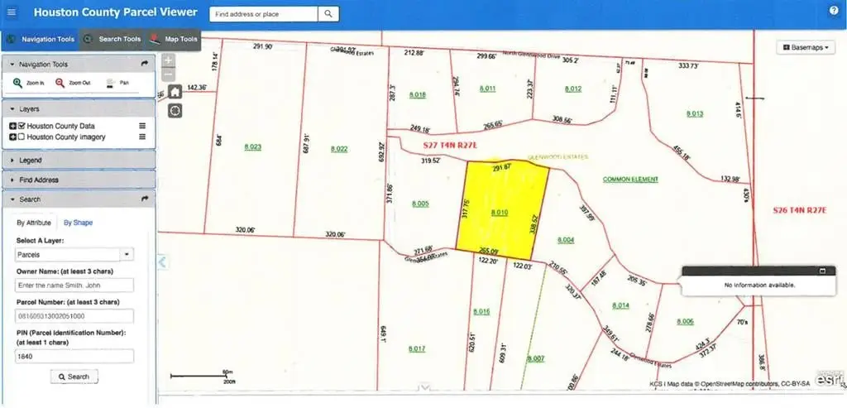Open the Basemaps dropdown
Image resolution: width=847 pixels, height=408 pixels.
[x=804, y=48]
